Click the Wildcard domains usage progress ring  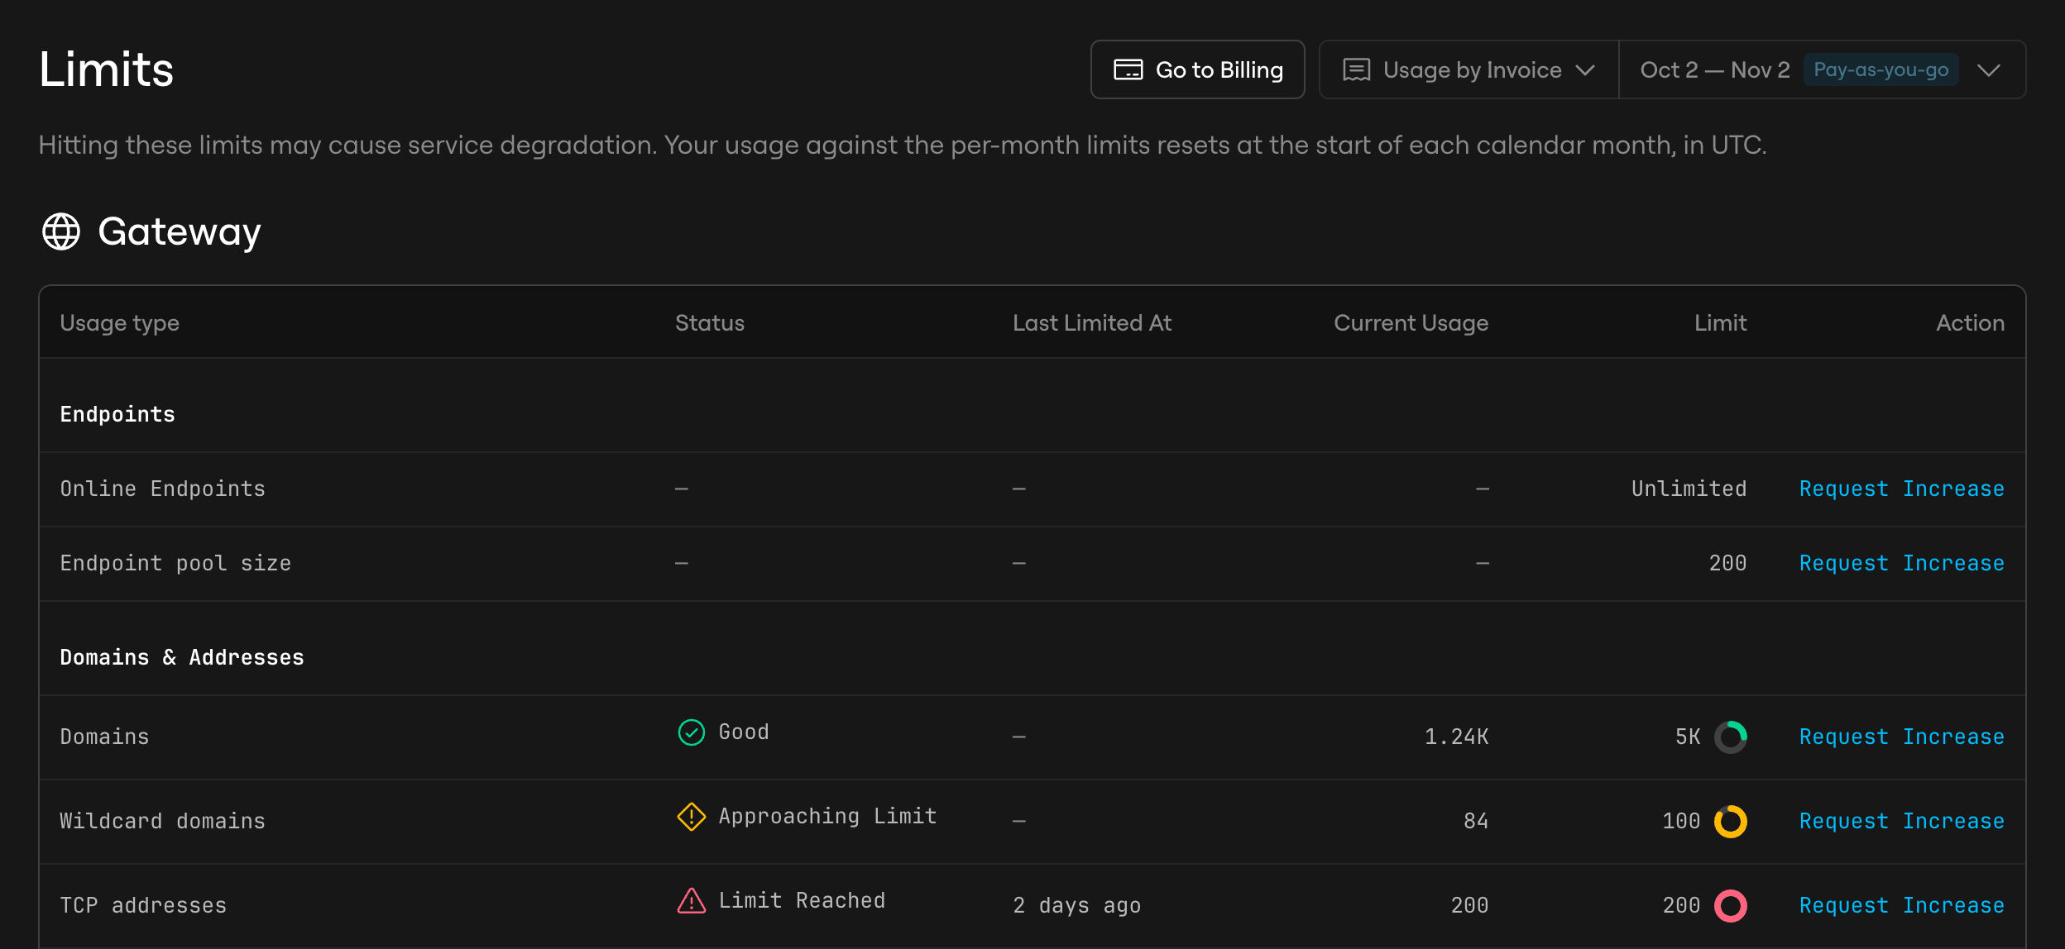click(x=1731, y=821)
